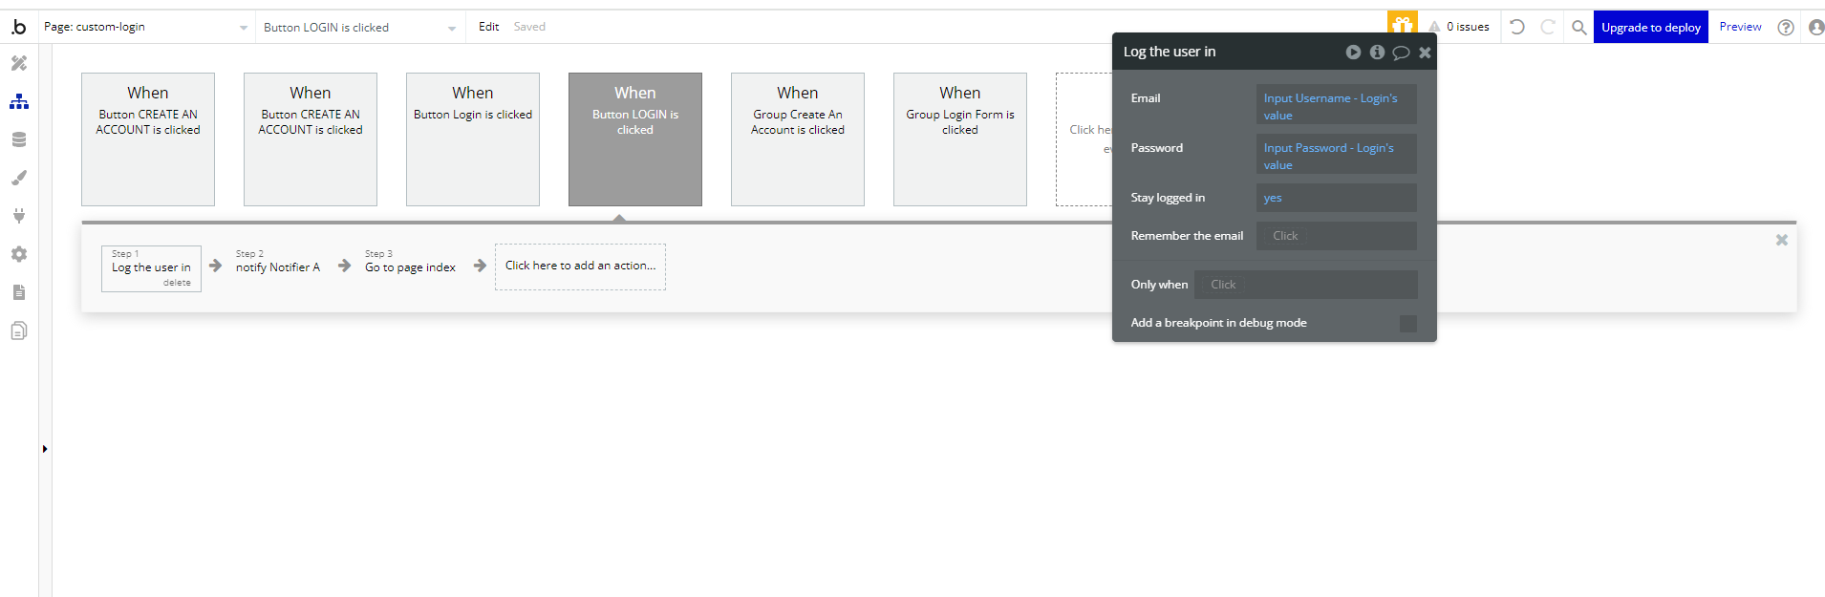Image resolution: width=1825 pixels, height=597 pixels.
Task: Select Step 1 Log the user in
Action: pos(151,267)
